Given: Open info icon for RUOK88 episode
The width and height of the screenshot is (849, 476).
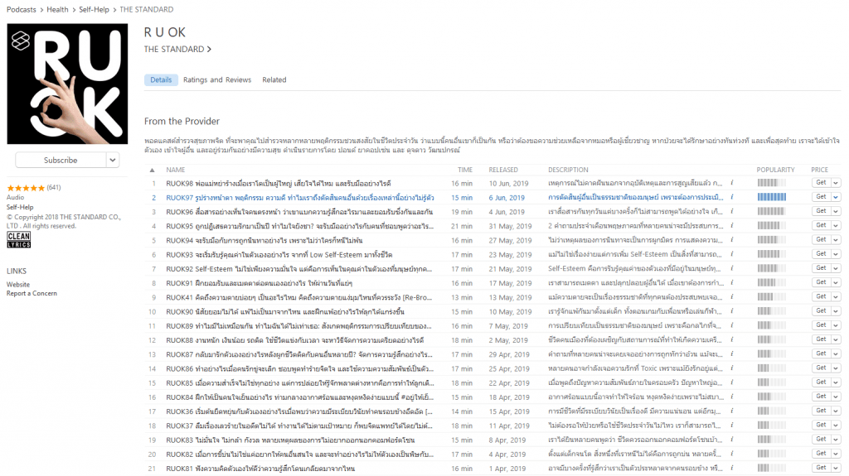Looking at the screenshot, I should point(731,339).
